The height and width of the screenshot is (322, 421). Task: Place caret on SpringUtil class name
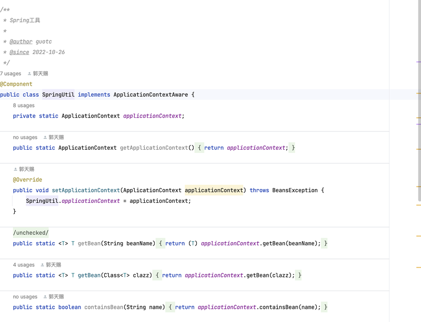(x=58, y=95)
